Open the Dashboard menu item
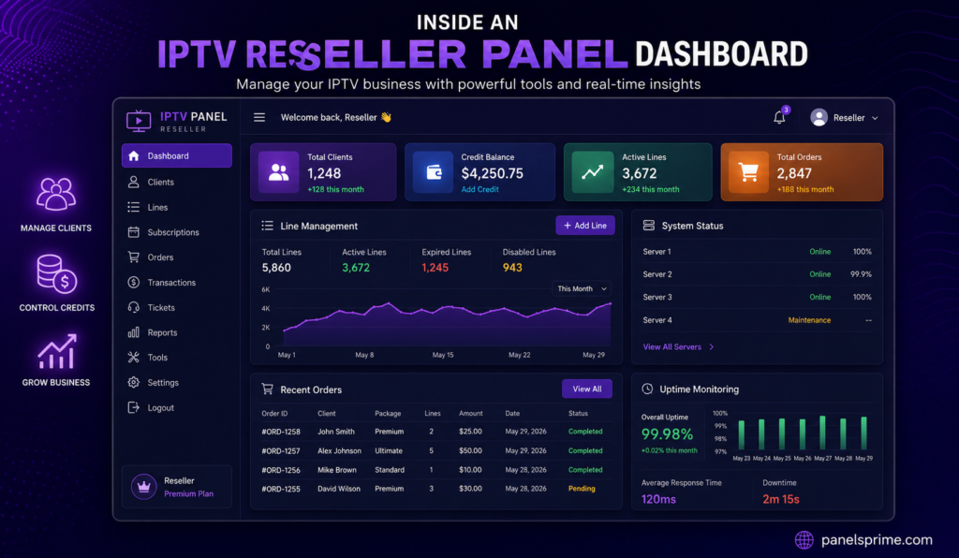Image resolution: width=959 pixels, height=558 pixels. click(177, 155)
